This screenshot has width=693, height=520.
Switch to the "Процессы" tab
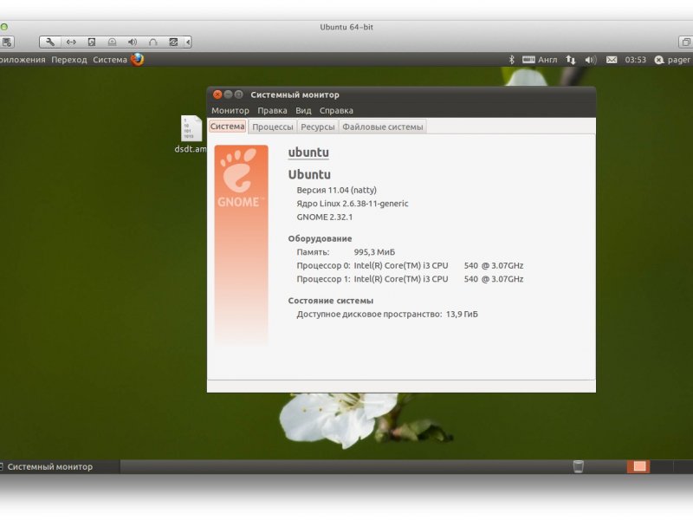tap(273, 127)
